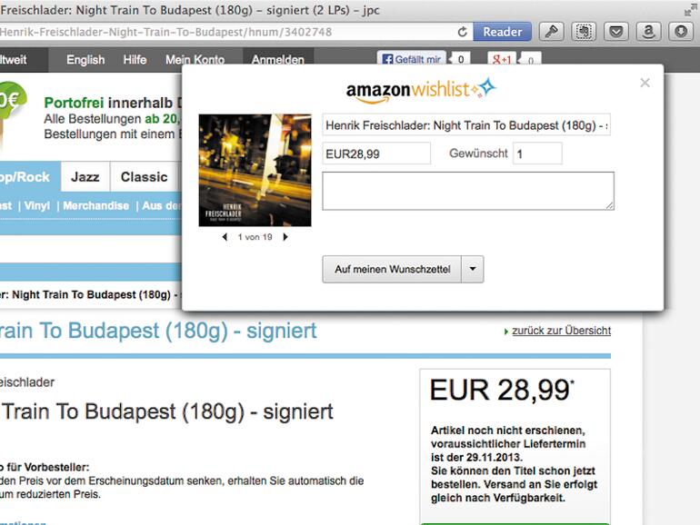The height and width of the screenshot is (525, 700).
Task: Click the EUR28,99 price field
Action: [x=376, y=154]
